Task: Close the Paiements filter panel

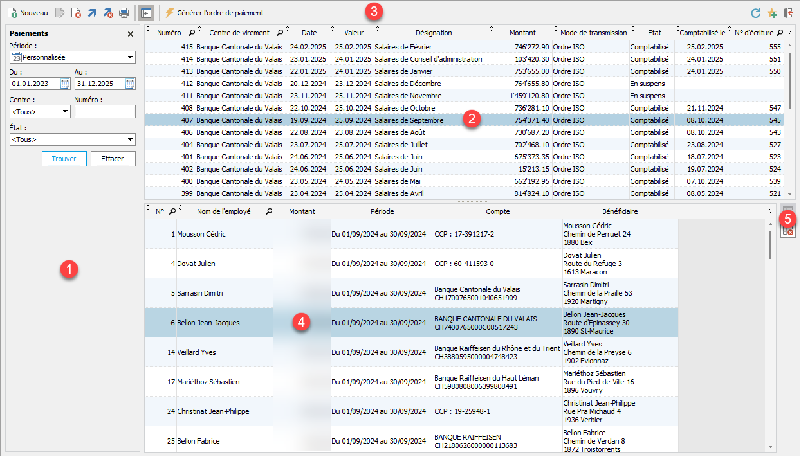Action: 131,34
